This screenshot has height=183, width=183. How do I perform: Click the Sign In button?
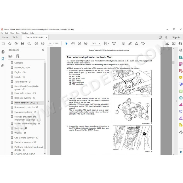coord(176,37)
